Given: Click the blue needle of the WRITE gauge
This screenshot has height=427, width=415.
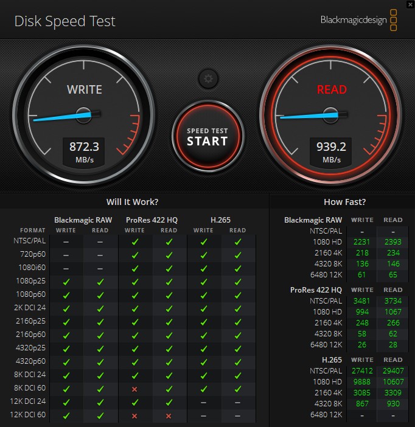Looking at the screenshot, I should click(x=62, y=117).
